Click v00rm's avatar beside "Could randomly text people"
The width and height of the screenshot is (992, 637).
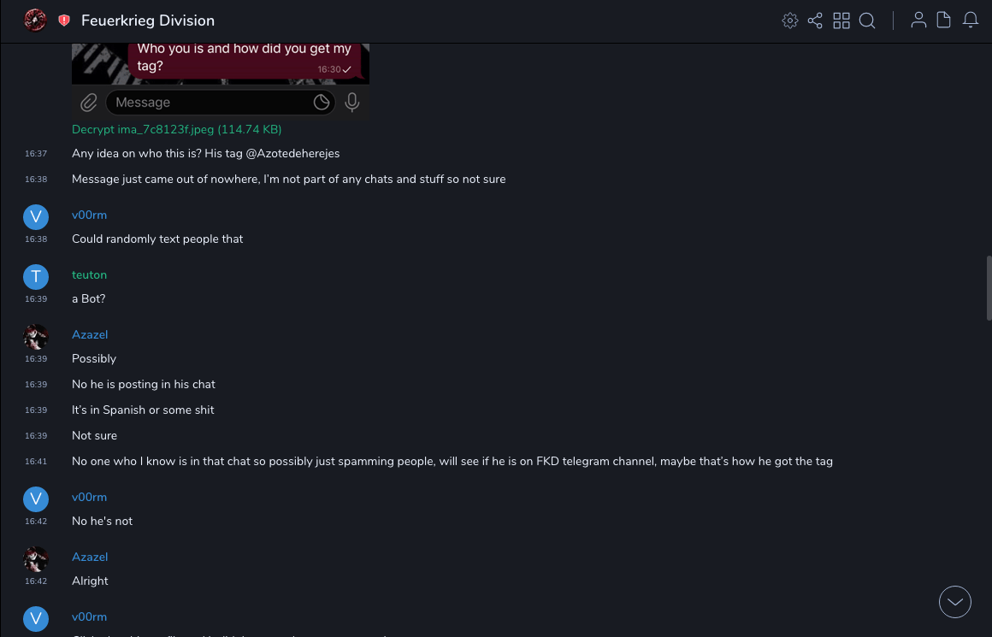[36, 216]
